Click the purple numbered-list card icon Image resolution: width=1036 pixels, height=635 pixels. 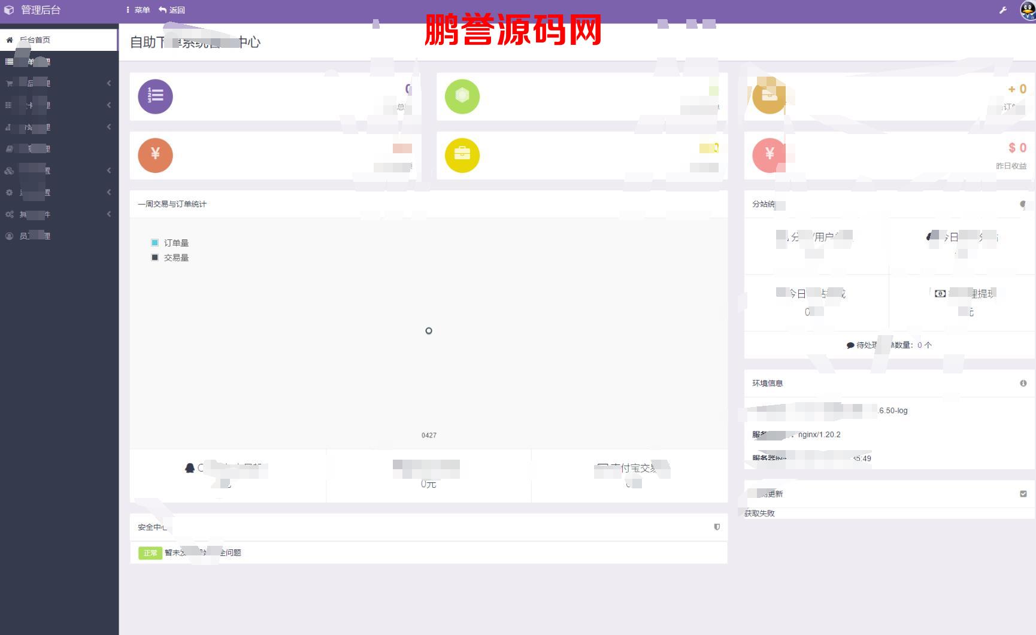(156, 96)
